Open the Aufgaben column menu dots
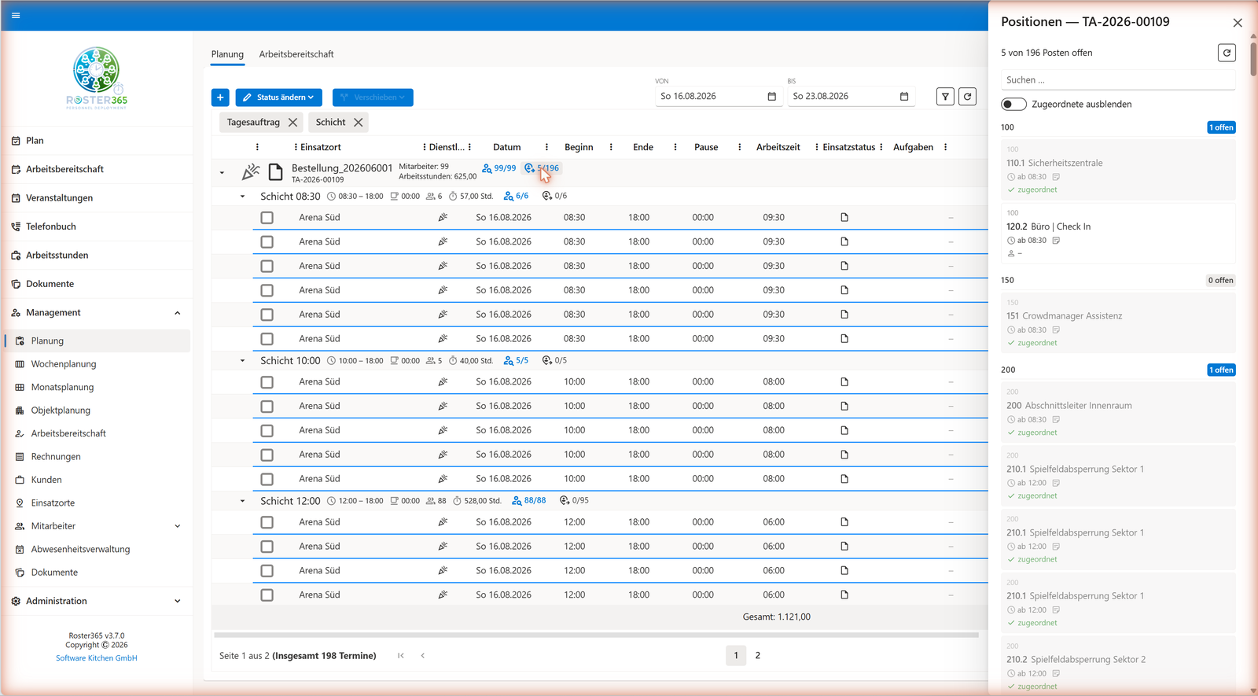The image size is (1258, 696). click(945, 147)
